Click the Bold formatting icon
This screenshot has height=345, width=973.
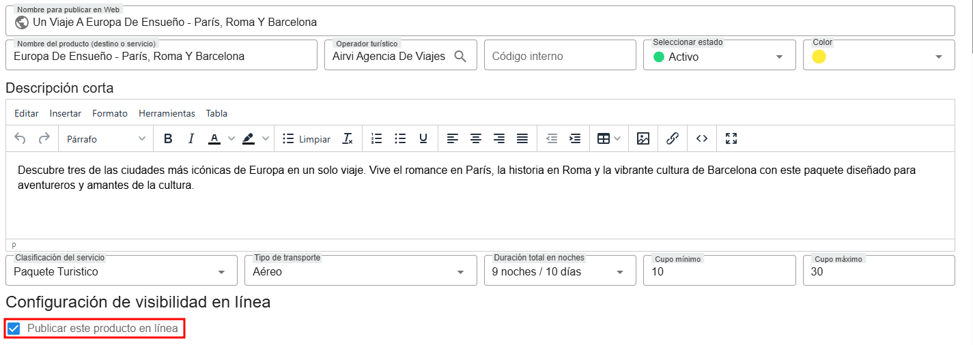(x=168, y=138)
